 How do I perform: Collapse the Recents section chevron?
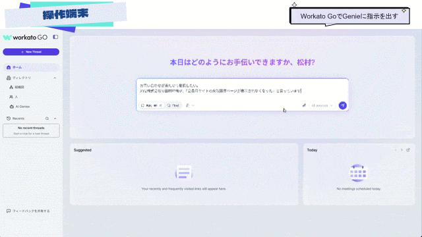click(55, 118)
